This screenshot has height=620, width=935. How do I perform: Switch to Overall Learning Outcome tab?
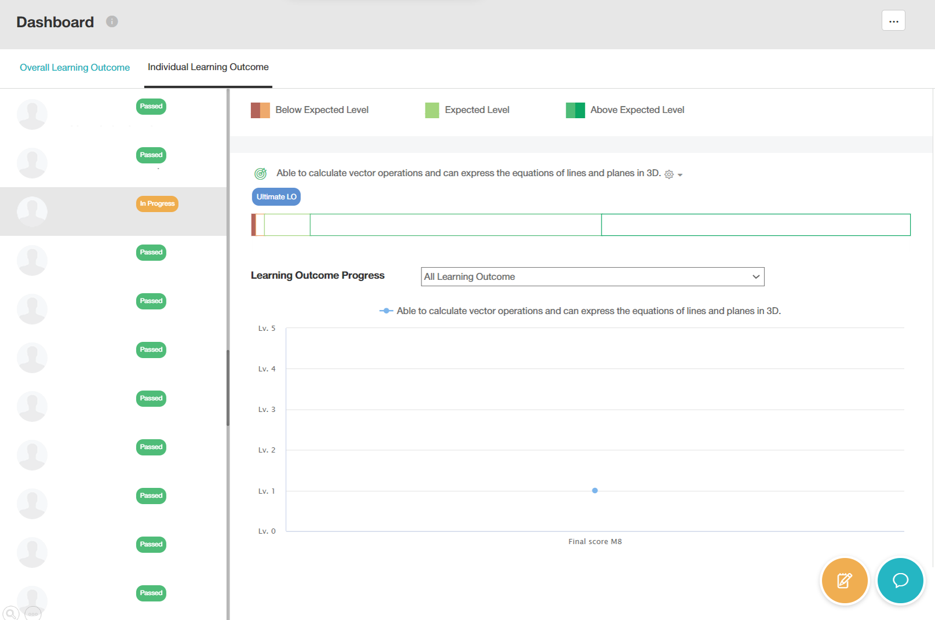coord(75,67)
